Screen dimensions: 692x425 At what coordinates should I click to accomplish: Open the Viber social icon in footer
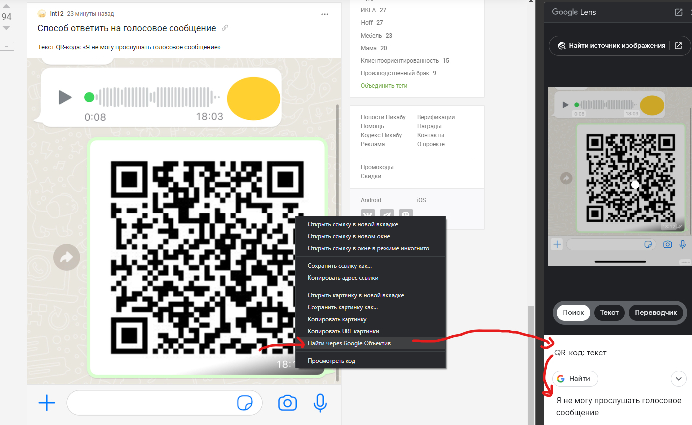tap(406, 213)
